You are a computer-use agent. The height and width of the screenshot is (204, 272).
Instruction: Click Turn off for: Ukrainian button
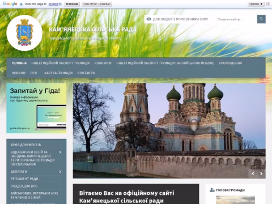pos(97,4)
